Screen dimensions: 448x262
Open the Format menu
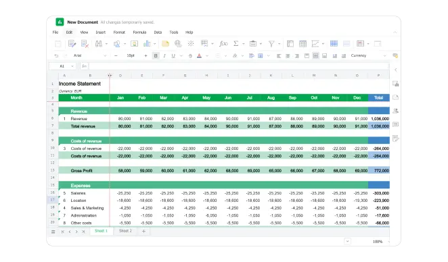[x=119, y=32]
